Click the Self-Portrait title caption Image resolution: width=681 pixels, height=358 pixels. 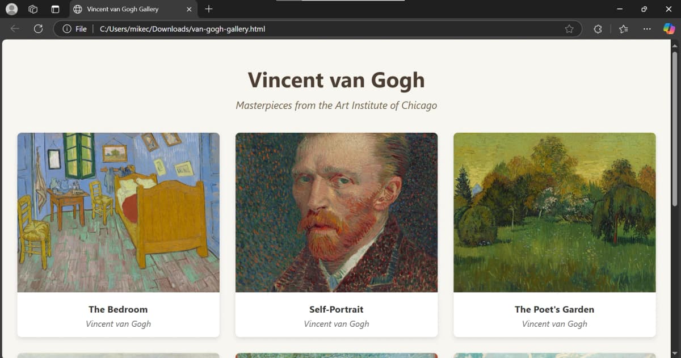337,309
